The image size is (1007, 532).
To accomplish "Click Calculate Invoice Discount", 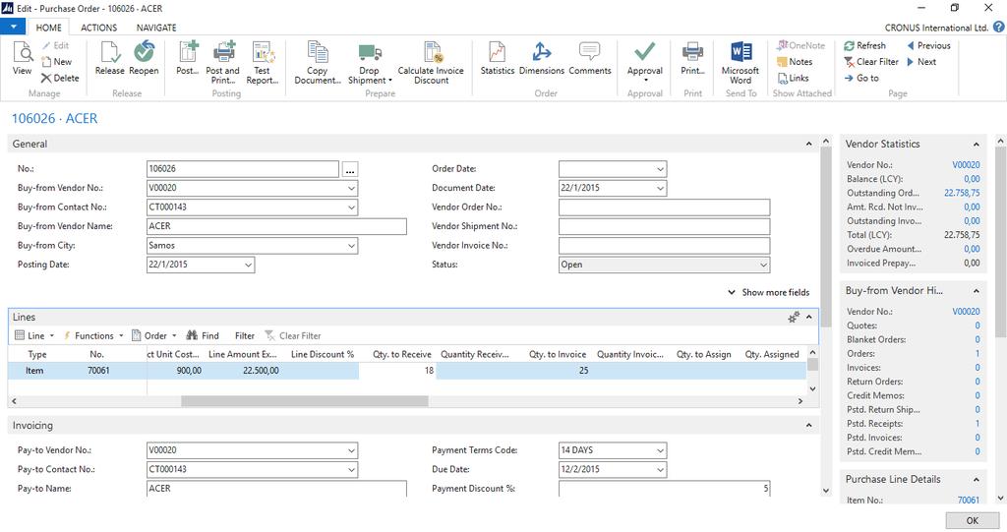I will [431, 62].
